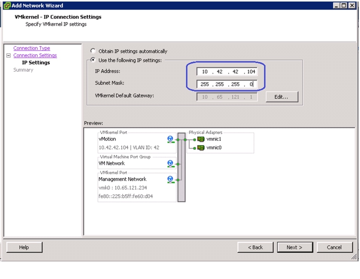Select Obtain IP settings automatically
Image resolution: width=360 pixels, height=279 pixels.
pyautogui.click(x=93, y=51)
